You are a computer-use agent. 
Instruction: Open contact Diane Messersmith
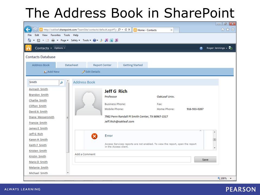click(42, 117)
